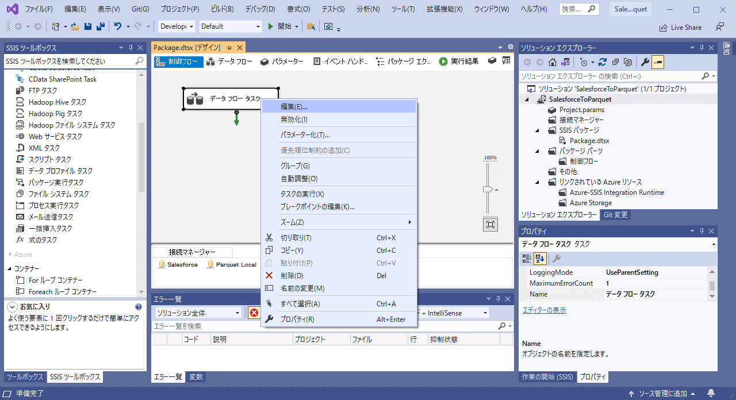Click the SSIS toolbox search field
This screenshot has height=400, width=736.
(69, 61)
